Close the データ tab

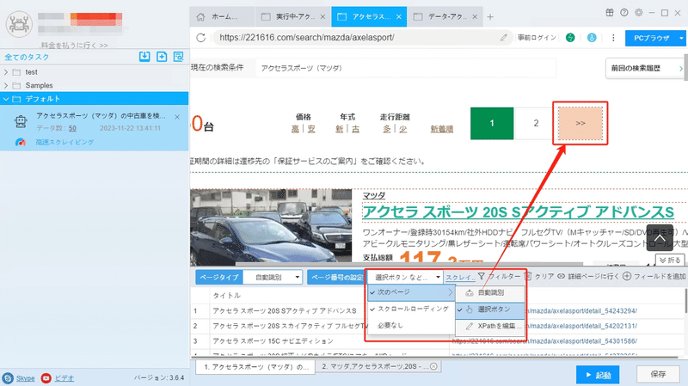click(x=475, y=16)
